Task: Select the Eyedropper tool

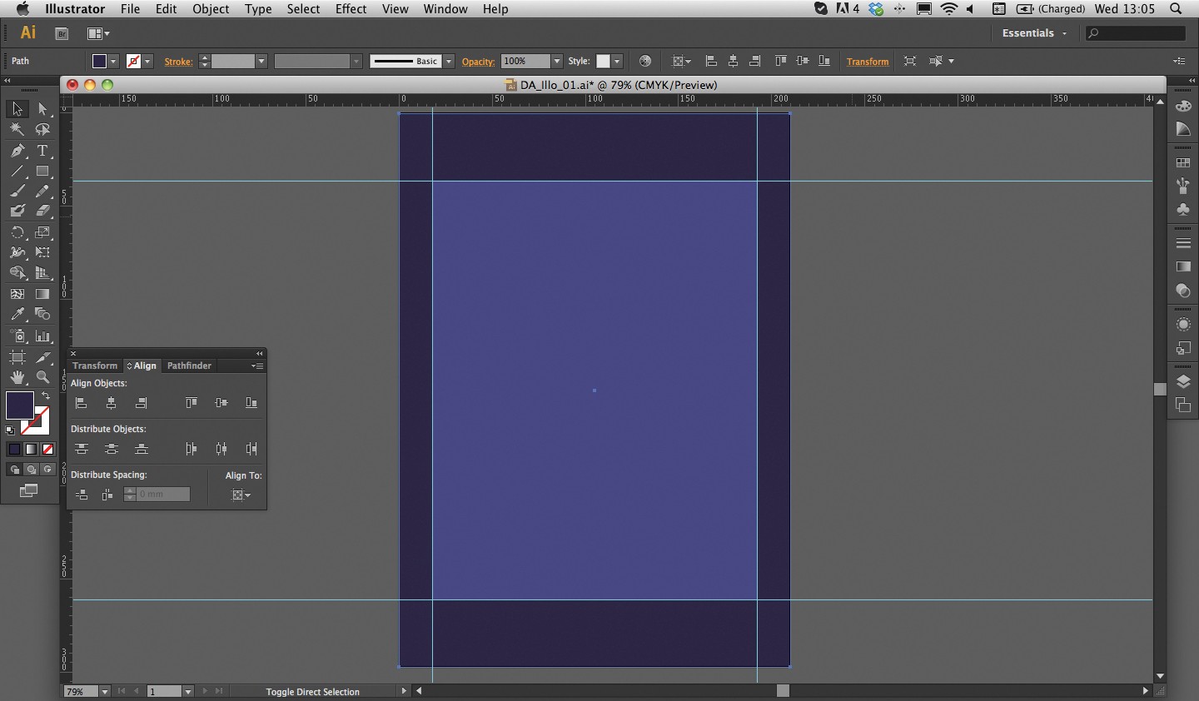Action: point(17,315)
